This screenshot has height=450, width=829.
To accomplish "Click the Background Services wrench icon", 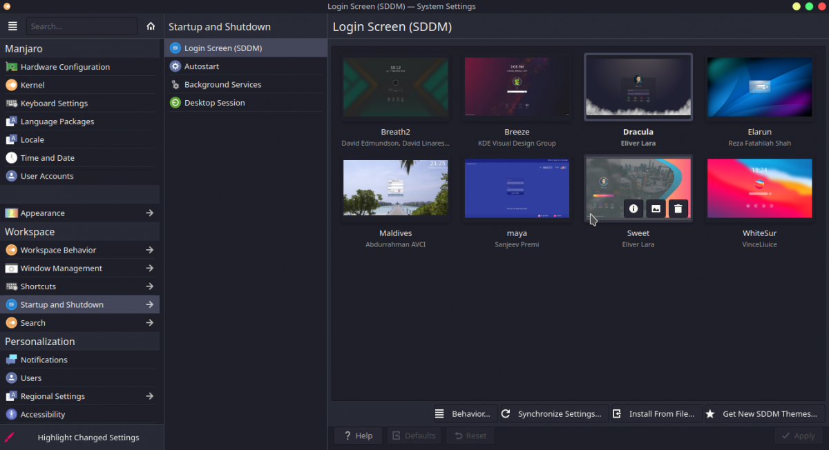I will click(x=176, y=84).
